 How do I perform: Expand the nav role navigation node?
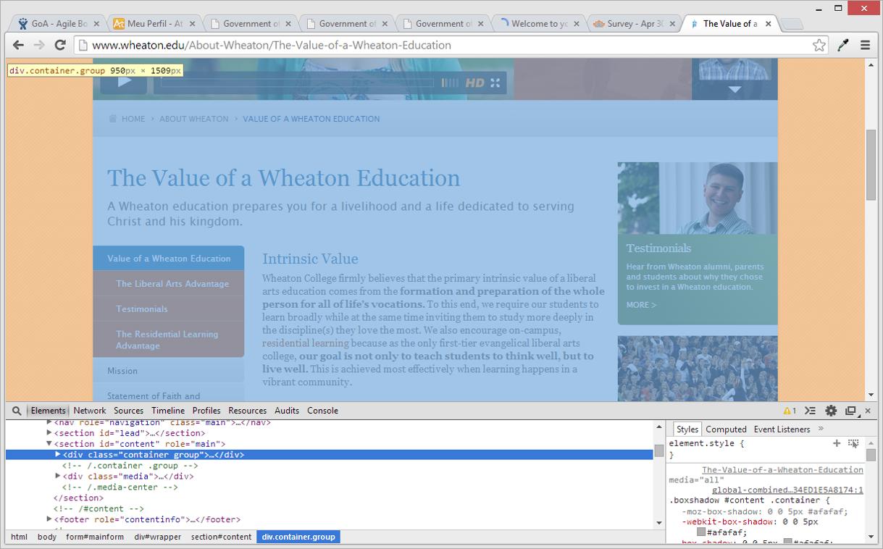49,422
